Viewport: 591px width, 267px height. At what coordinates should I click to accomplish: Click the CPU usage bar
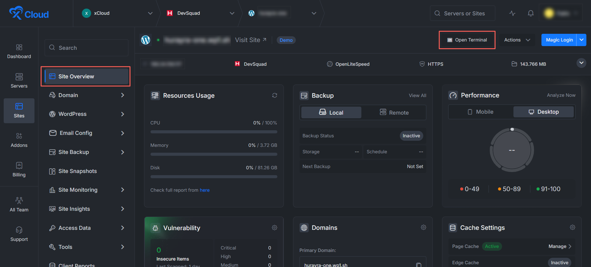pyautogui.click(x=214, y=132)
